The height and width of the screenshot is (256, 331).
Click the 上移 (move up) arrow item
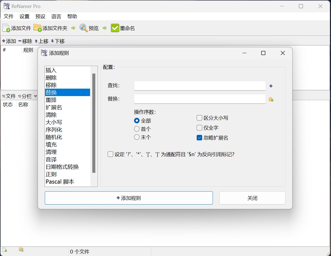point(41,41)
